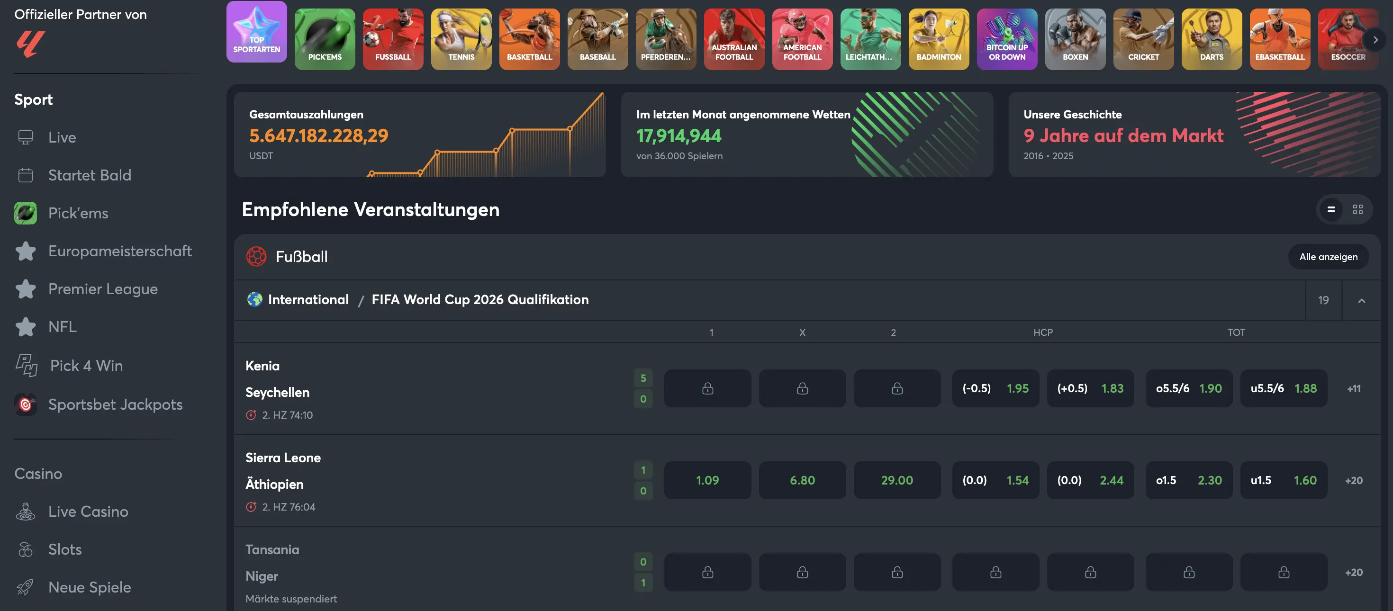Open the Tennis sport tile
The image size is (1393, 611).
click(461, 39)
